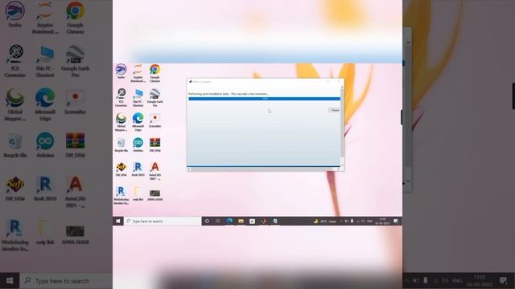
Task: Open Task View on the centered frame's taskbar
Action: 217,222
